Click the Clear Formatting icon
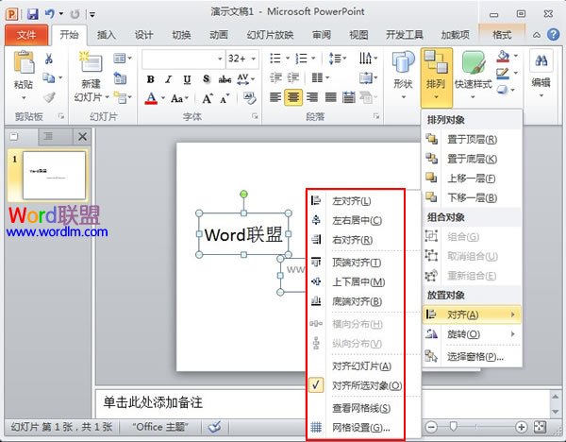The width and height of the screenshot is (566, 442). click(249, 97)
